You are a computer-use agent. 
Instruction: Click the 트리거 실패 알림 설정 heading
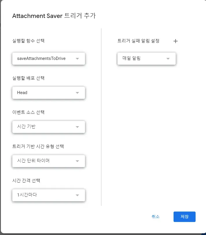[x=138, y=41]
